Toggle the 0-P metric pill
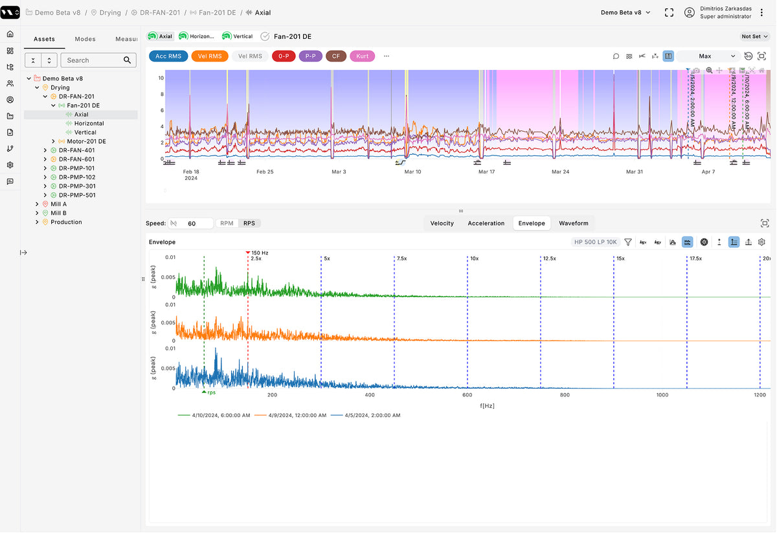777x533 pixels. pos(284,56)
